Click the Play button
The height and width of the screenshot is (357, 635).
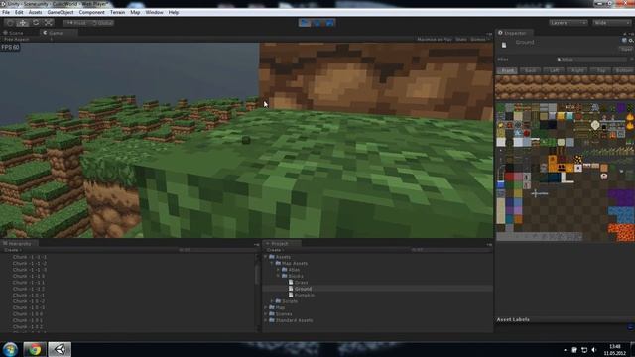(305, 23)
